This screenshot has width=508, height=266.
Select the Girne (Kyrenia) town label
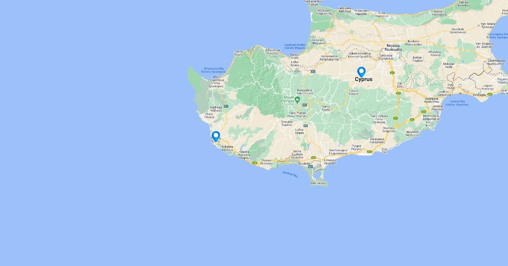coord(382,13)
